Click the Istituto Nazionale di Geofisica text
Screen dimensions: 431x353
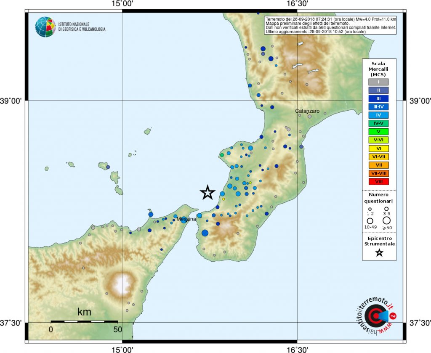tap(82, 27)
